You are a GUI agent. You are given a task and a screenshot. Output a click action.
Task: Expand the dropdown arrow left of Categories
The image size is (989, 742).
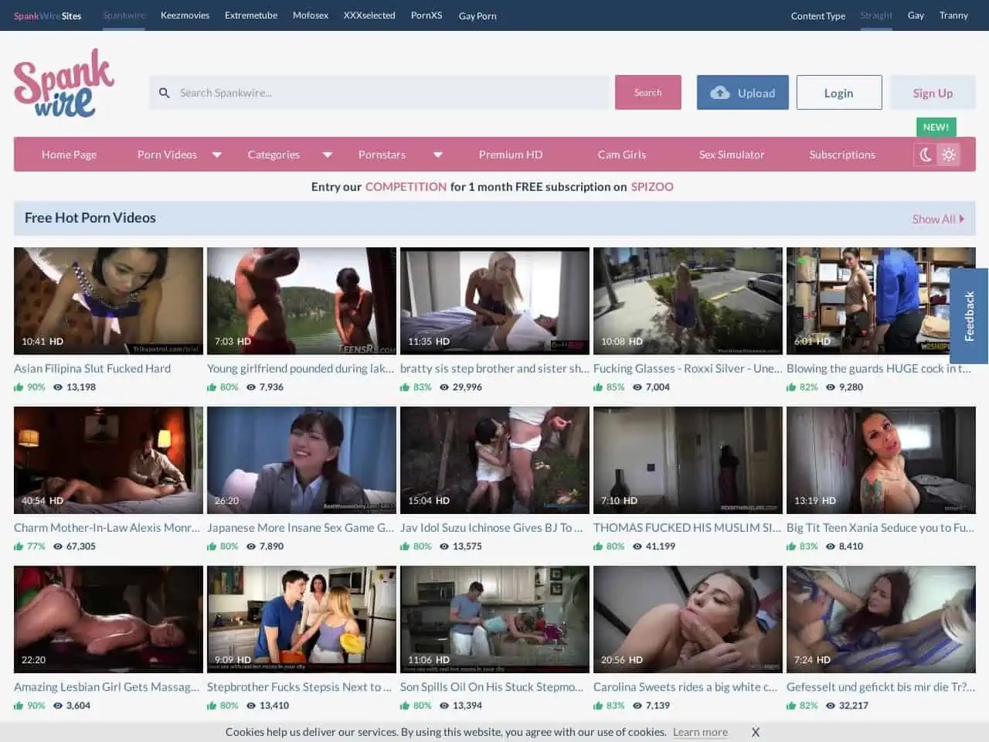click(x=217, y=155)
